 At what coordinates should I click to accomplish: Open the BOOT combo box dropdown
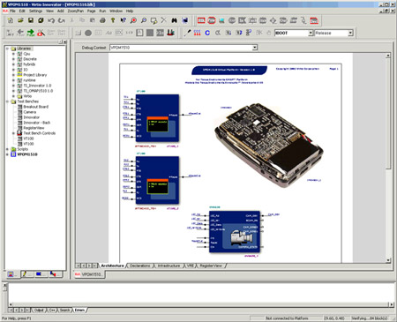point(311,33)
